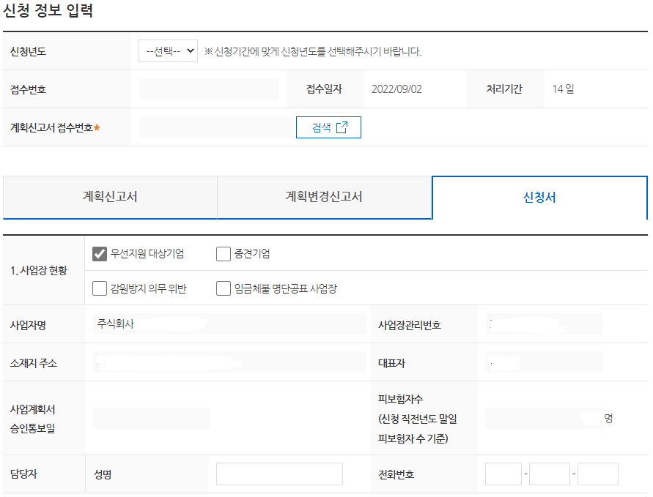The height and width of the screenshot is (497, 653).
Task: Tick the 임금체불 명단공표 사업장 checkbox
Action: (x=224, y=288)
